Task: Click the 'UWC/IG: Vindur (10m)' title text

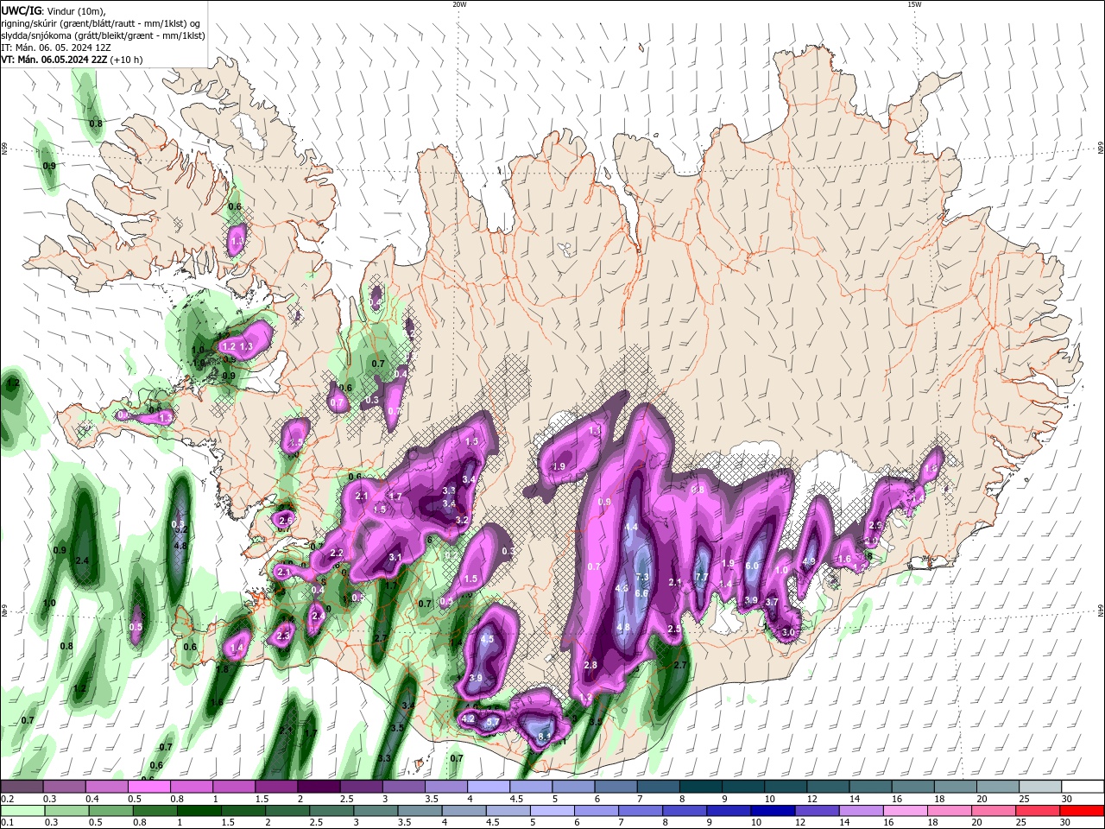Action: pos(54,10)
